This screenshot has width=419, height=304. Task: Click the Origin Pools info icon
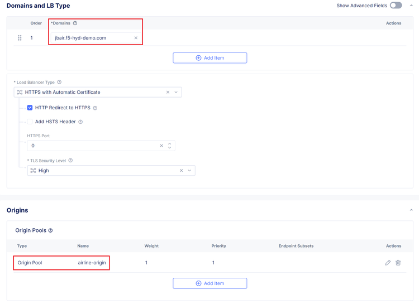coord(51,230)
